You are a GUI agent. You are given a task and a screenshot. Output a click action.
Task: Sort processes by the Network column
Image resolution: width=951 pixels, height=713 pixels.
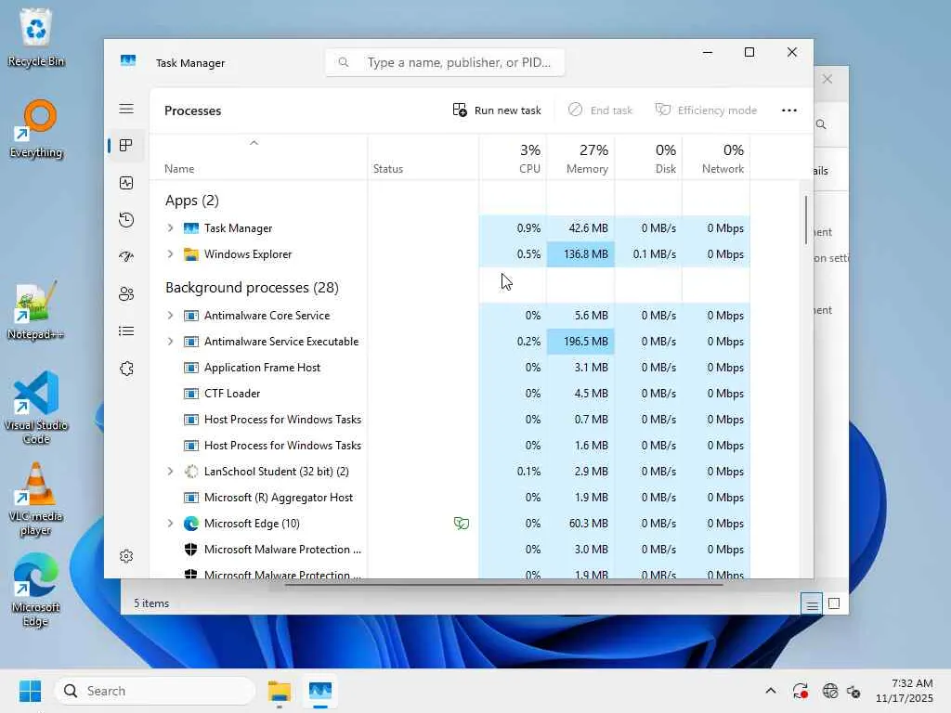pos(716,158)
